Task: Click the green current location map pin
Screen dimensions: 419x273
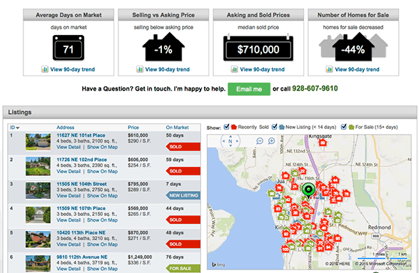Action: (308, 190)
